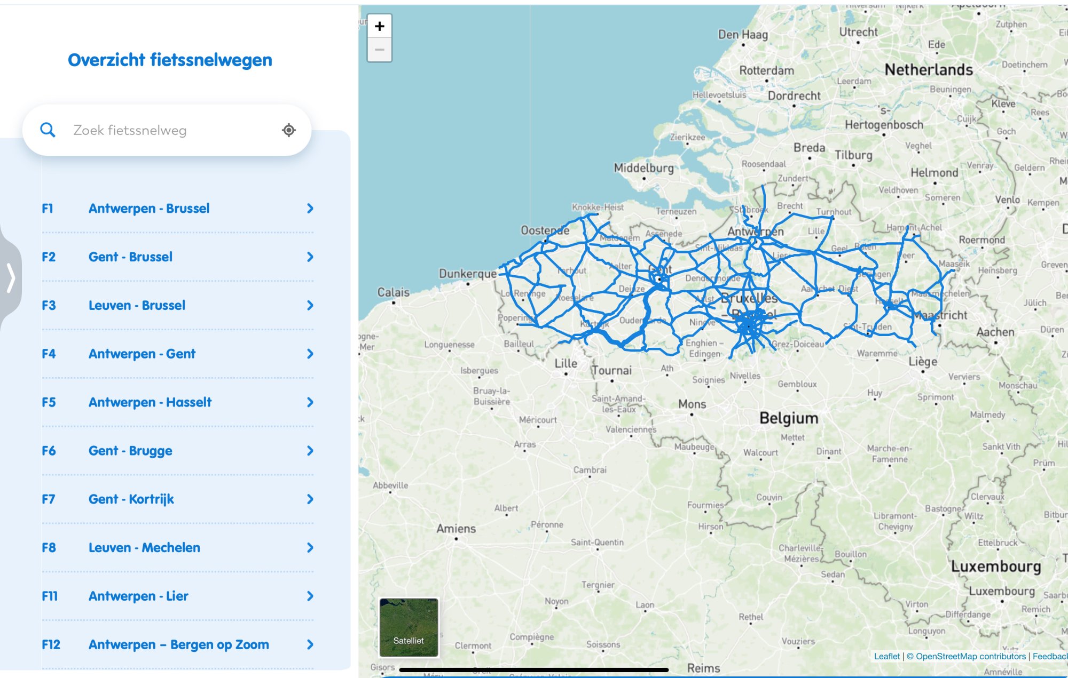Screen dimensions: 1068x678
Task: Open the Leaflet attribution link
Action: point(886,656)
